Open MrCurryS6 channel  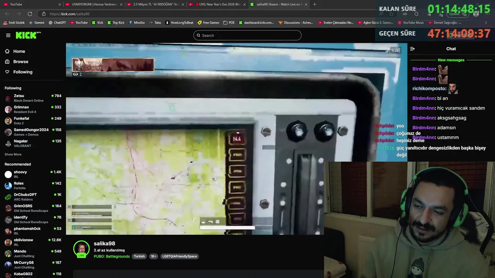[33, 265]
